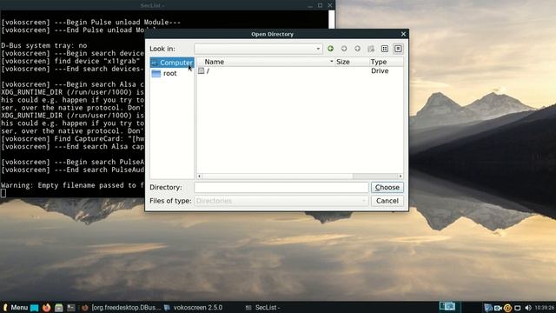Click the Directory text field
Viewport: 556px width, 313px height.
[x=281, y=188]
